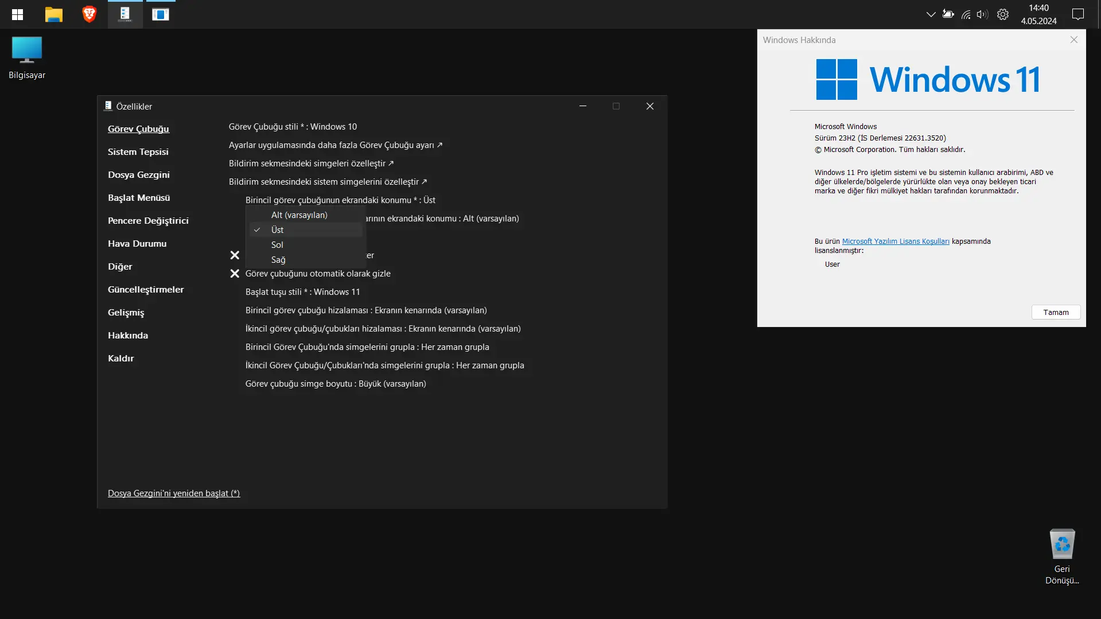
Task: Open 'Bildirim sekmesindeki sistem simgelerini özelleştir' link
Action: point(328,182)
